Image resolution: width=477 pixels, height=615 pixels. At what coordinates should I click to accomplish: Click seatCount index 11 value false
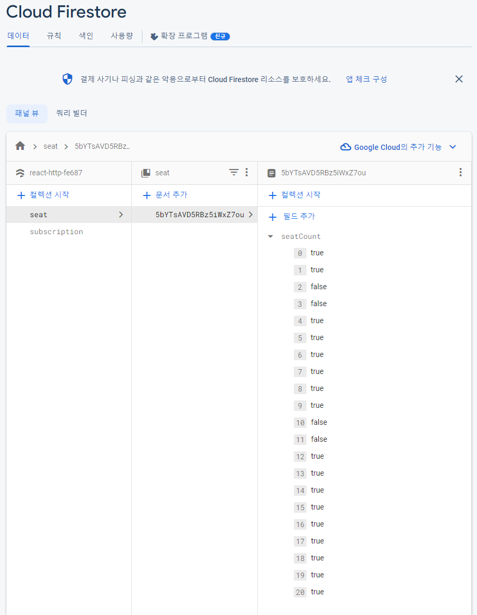(x=319, y=439)
